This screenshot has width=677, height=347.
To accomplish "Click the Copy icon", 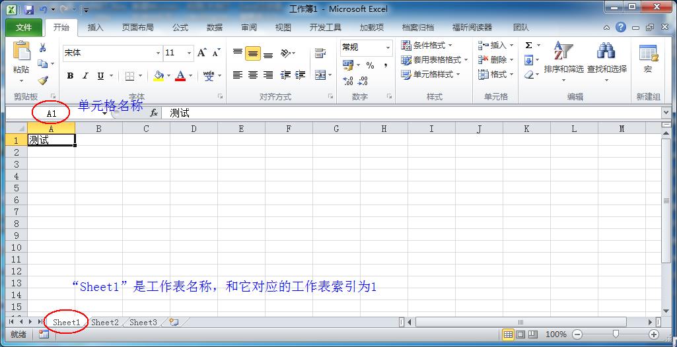I will click(x=42, y=64).
